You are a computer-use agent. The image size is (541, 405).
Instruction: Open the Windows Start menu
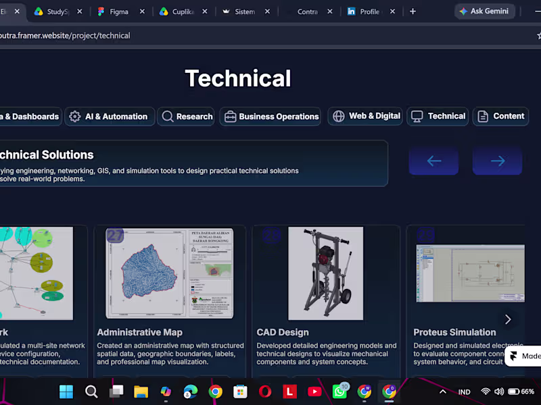(66, 391)
